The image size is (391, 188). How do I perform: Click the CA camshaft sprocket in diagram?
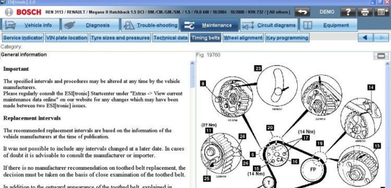pyautogui.click(x=277, y=155)
